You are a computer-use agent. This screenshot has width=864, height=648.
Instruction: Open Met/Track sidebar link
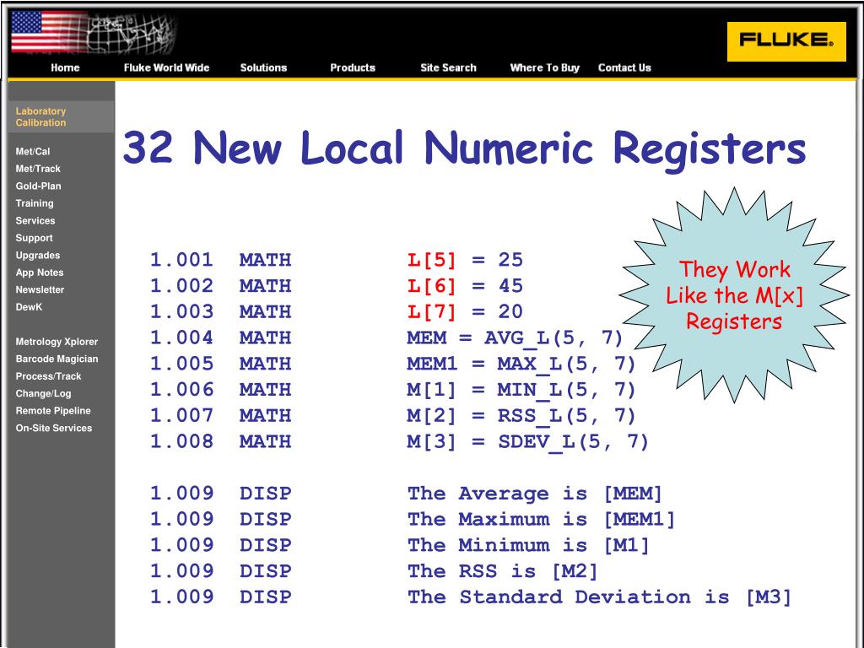pyautogui.click(x=38, y=169)
